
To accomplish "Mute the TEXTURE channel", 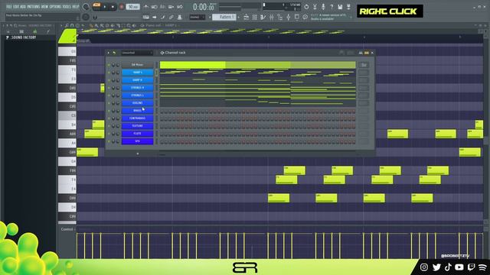I will (x=109, y=126).
